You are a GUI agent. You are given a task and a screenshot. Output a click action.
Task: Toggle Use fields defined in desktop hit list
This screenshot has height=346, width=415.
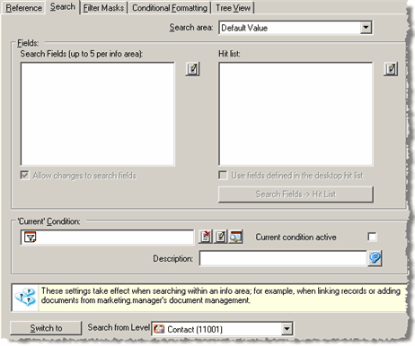click(x=223, y=175)
